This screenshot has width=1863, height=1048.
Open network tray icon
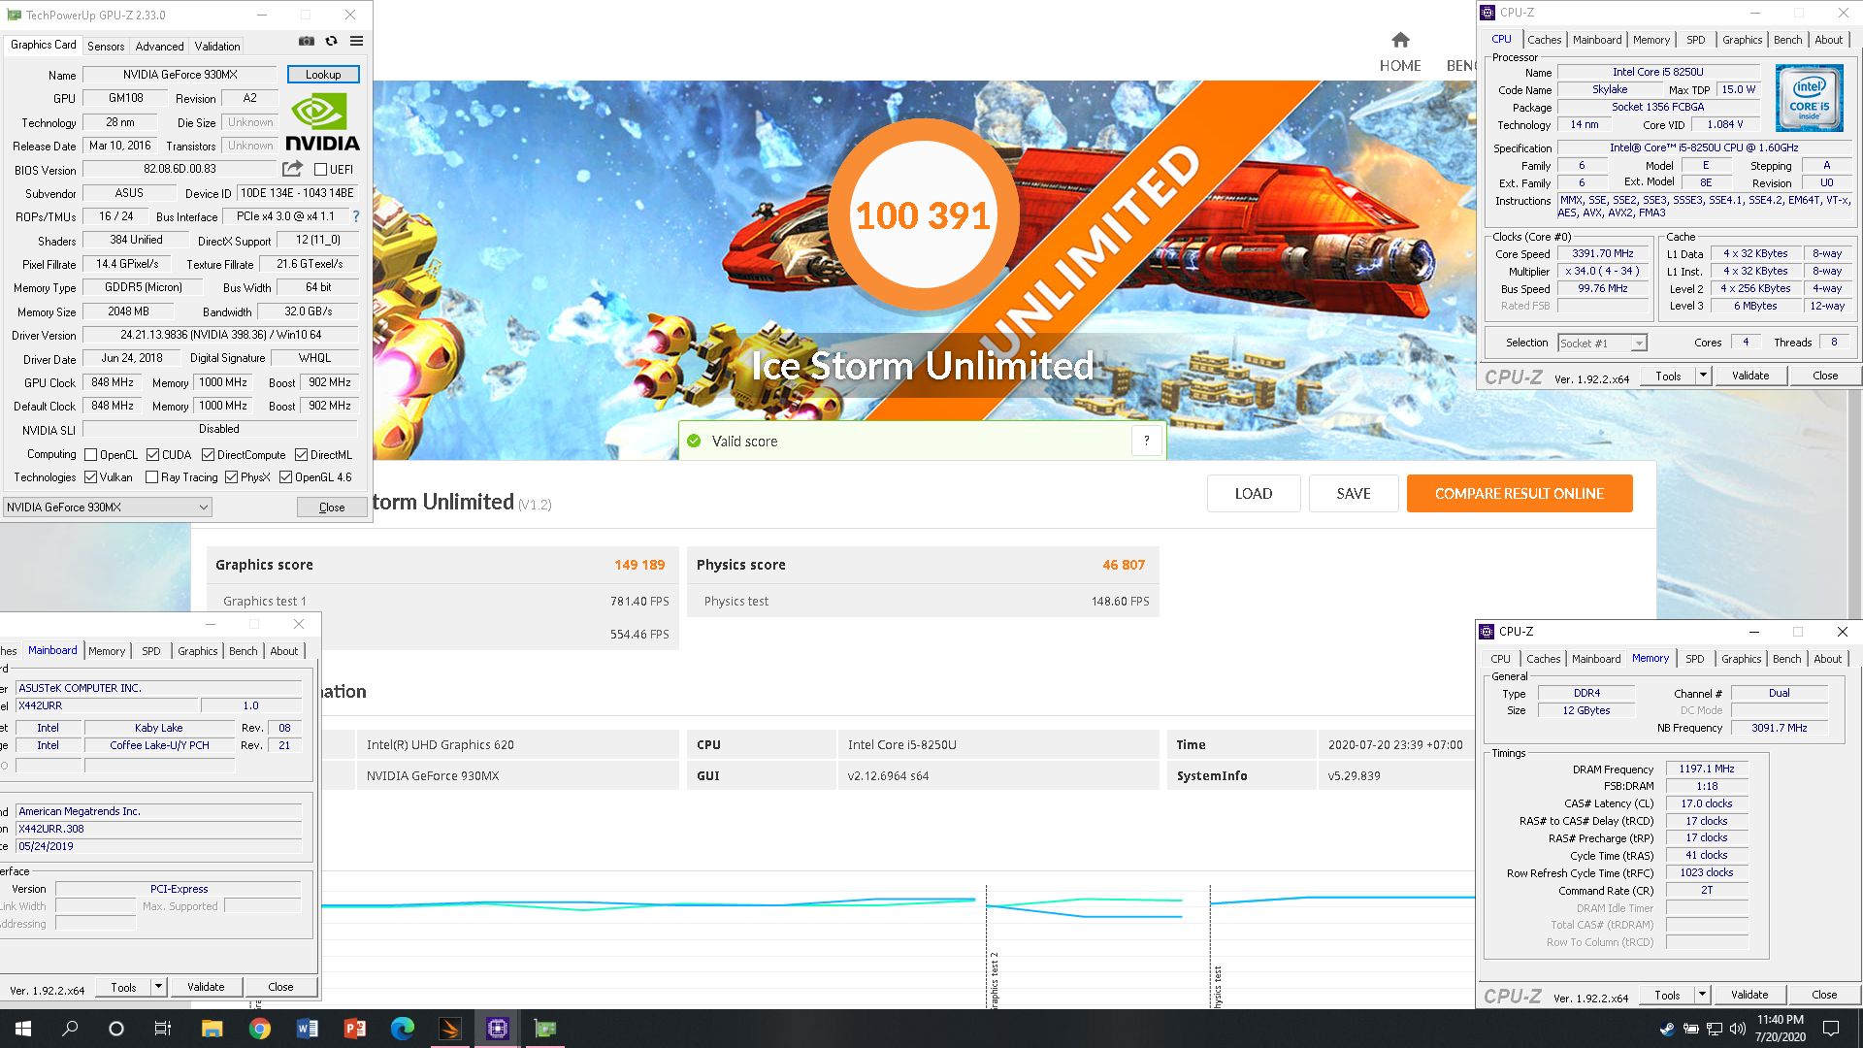click(x=1715, y=1029)
